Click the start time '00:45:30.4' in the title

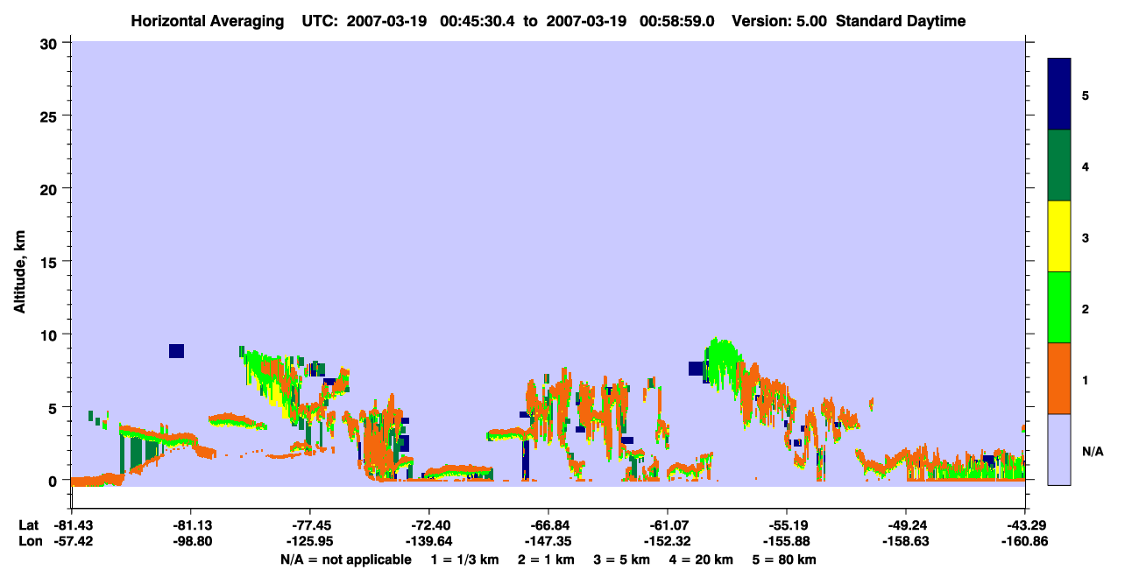477,22
